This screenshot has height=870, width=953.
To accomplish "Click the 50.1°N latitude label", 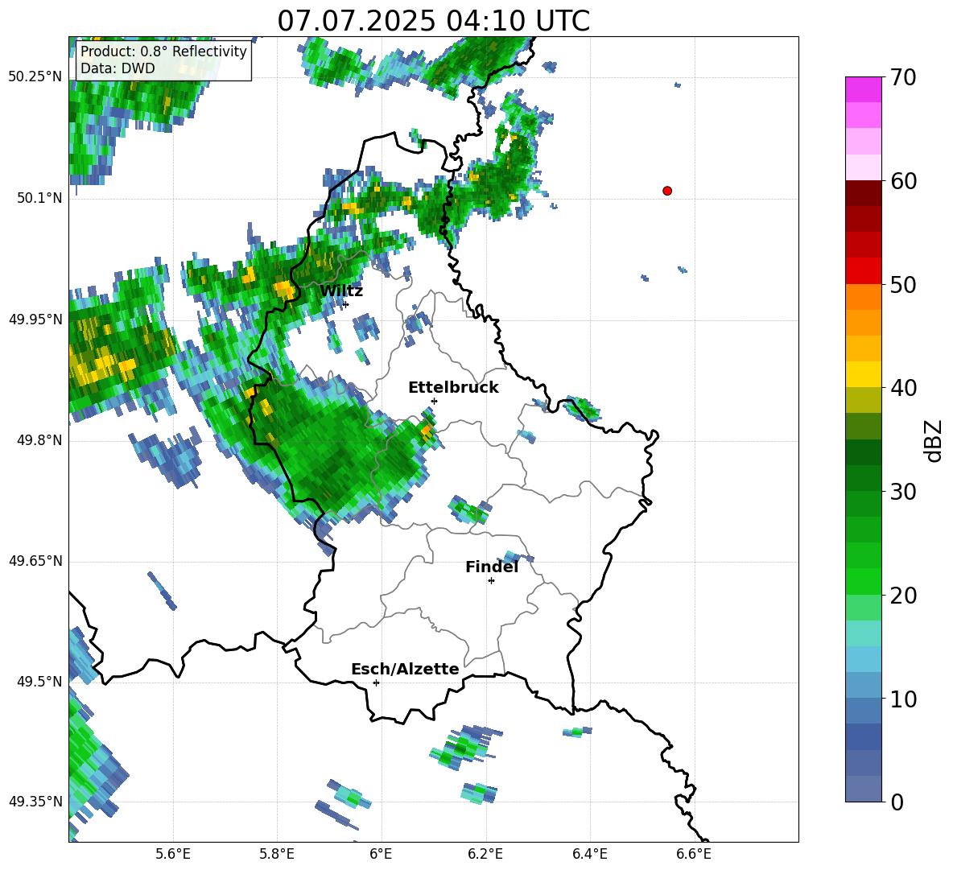I will [x=39, y=198].
